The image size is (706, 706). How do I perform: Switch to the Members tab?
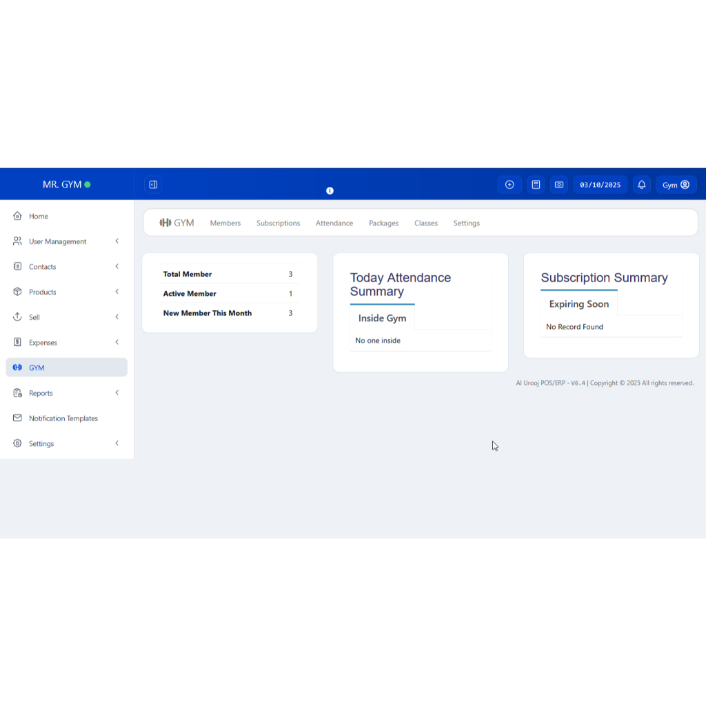225,223
